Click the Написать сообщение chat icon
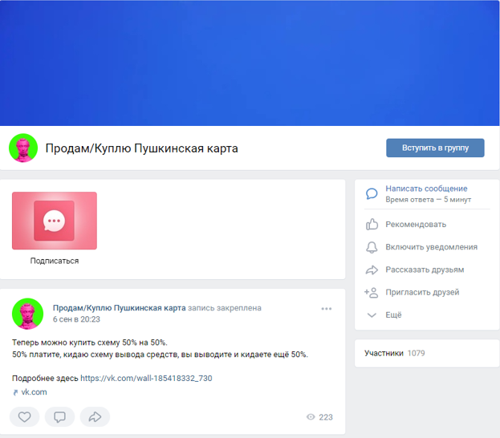 372,193
